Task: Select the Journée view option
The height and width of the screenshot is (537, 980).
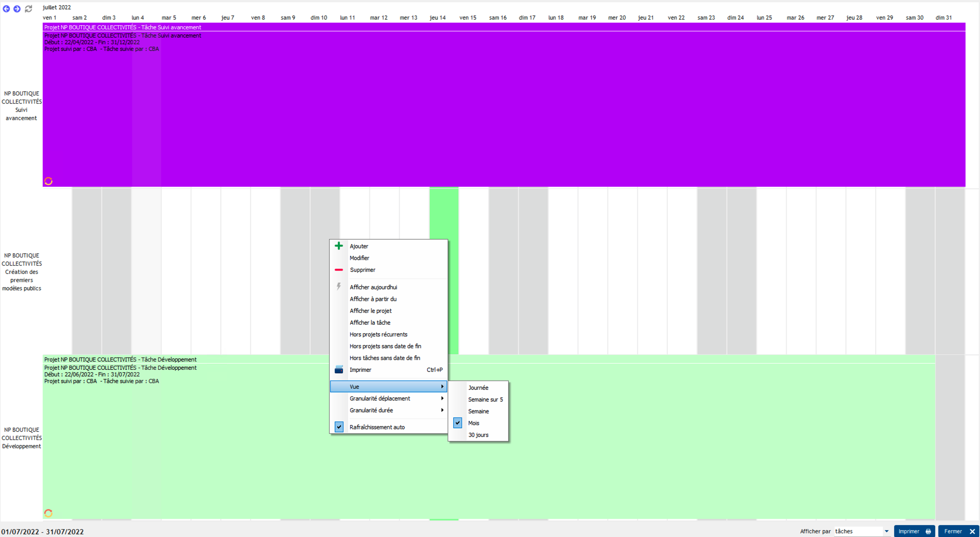Action: (478, 388)
